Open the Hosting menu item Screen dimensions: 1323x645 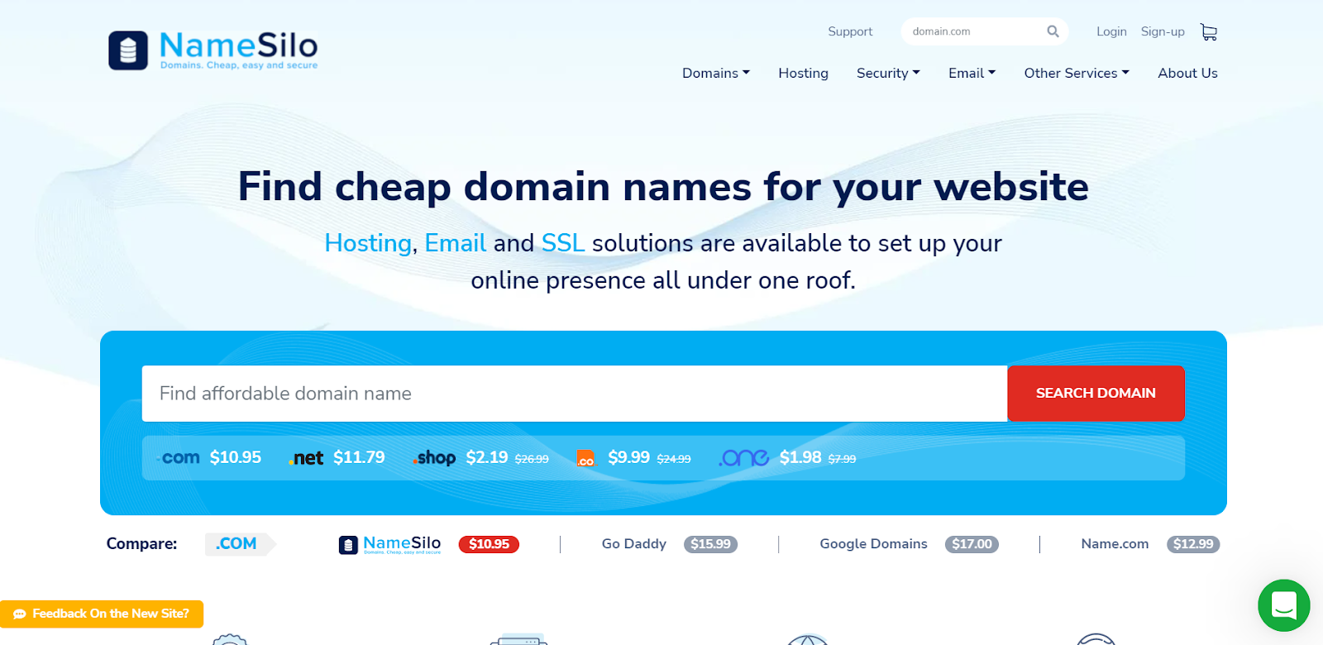[803, 73]
